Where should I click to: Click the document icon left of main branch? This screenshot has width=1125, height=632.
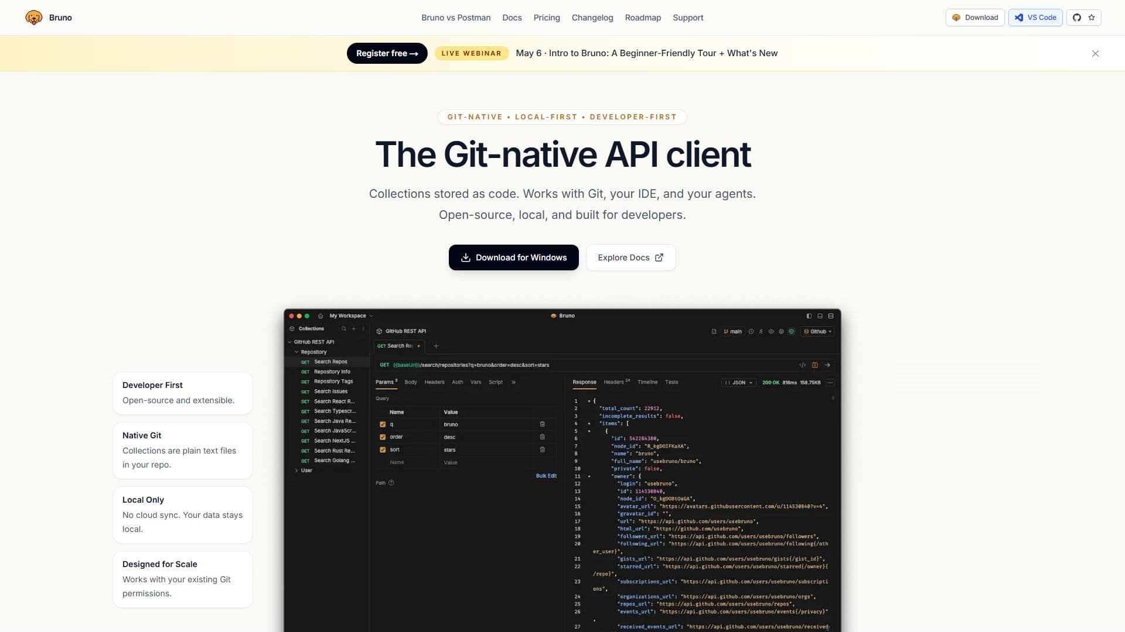click(714, 332)
